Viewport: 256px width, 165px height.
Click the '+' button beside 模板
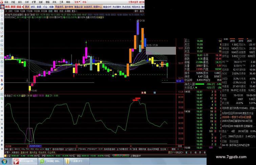click(178, 149)
